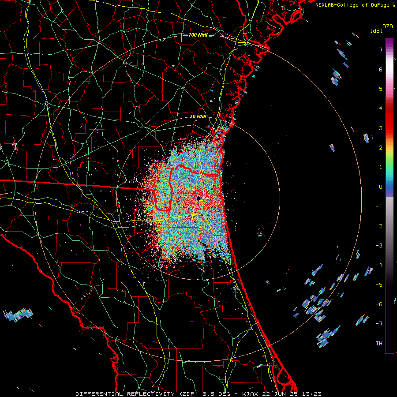This screenshot has width=397, height=397.
Task: Click the -3 value on the ZDR scale
Action: (379, 246)
